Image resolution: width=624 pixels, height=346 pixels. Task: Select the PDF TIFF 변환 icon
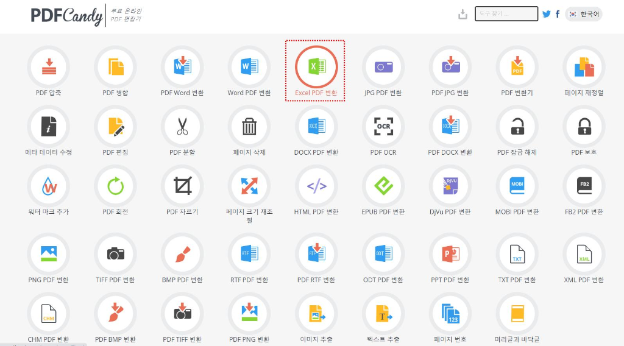click(182, 313)
